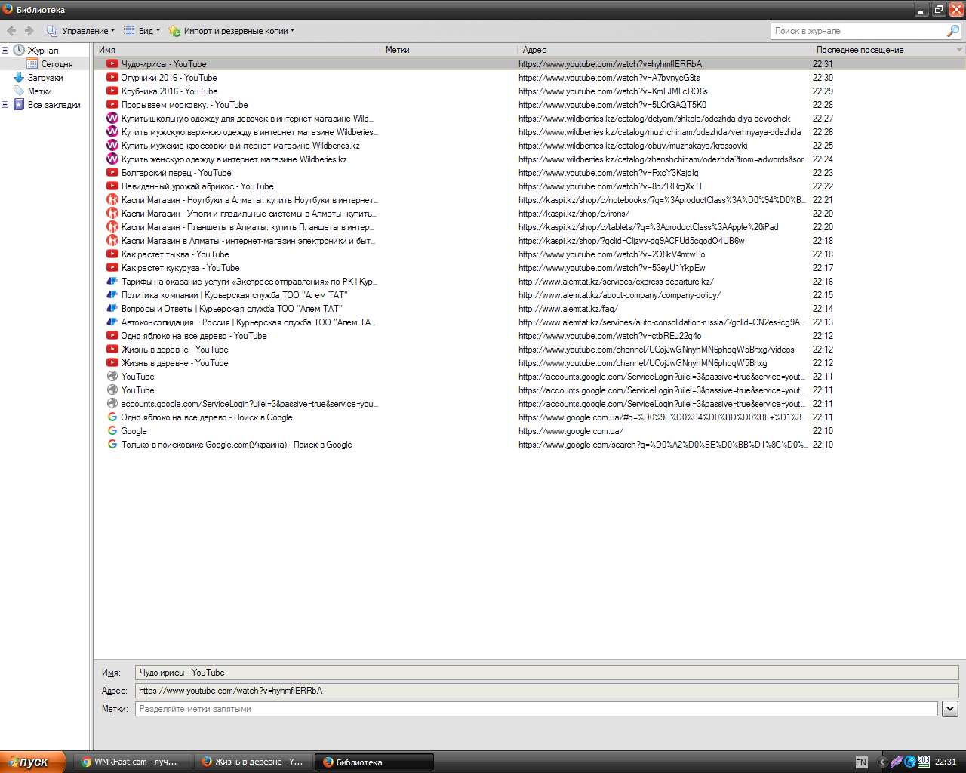Click YouTube icon of Огурчики 2016 row

pos(112,78)
